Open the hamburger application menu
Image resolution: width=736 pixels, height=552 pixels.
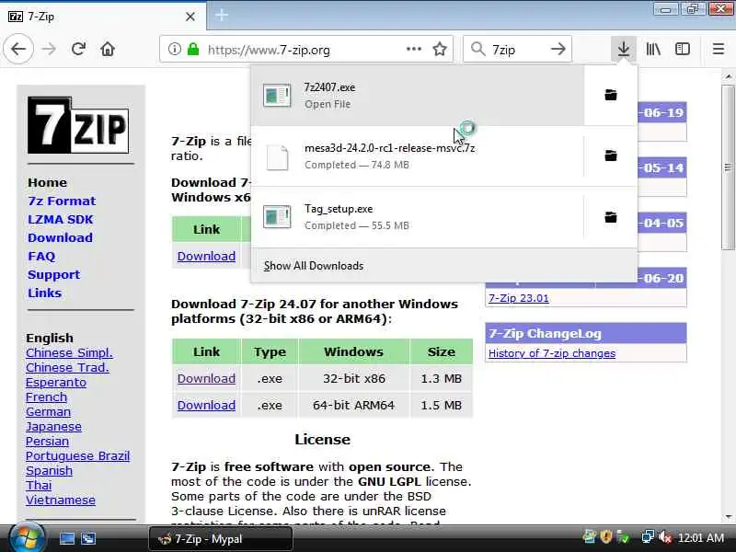click(x=719, y=49)
